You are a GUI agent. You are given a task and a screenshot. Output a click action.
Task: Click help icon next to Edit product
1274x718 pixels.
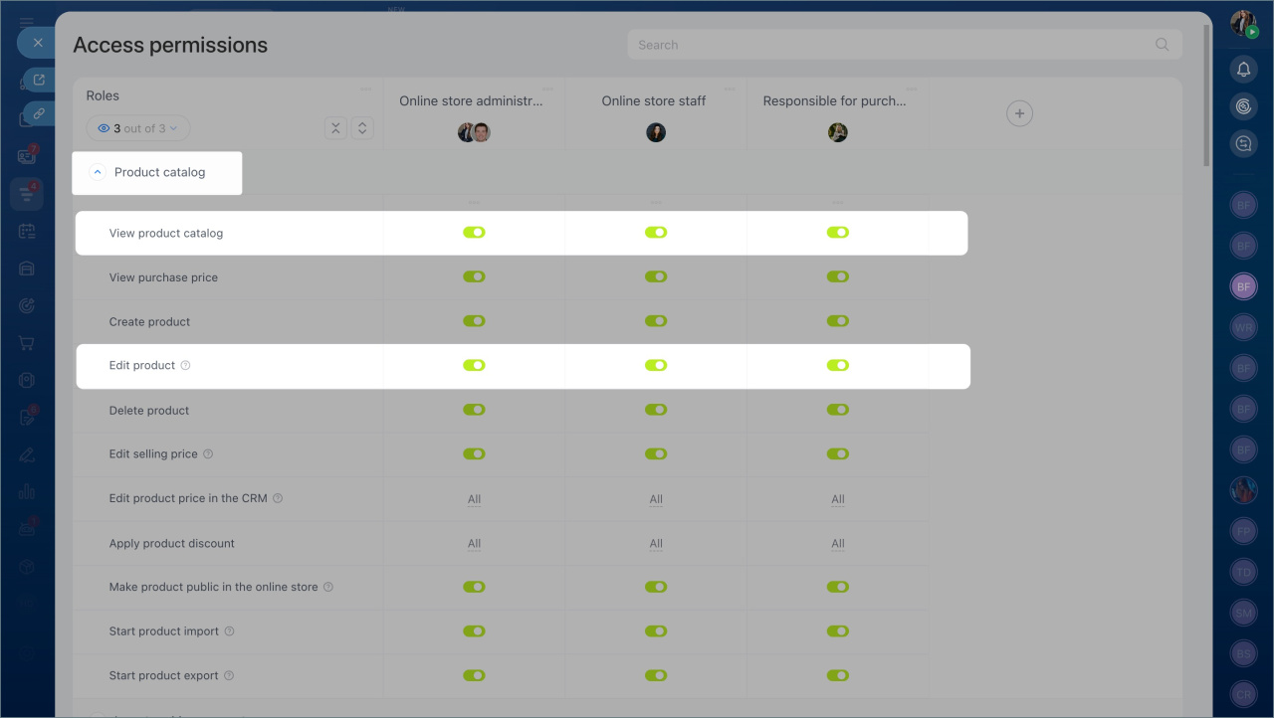point(186,366)
